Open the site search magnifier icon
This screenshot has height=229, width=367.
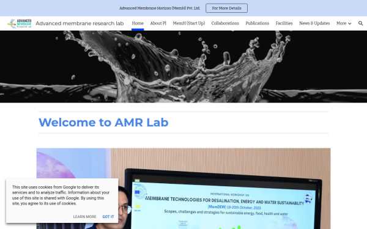pyautogui.click(x=360, y=23)
